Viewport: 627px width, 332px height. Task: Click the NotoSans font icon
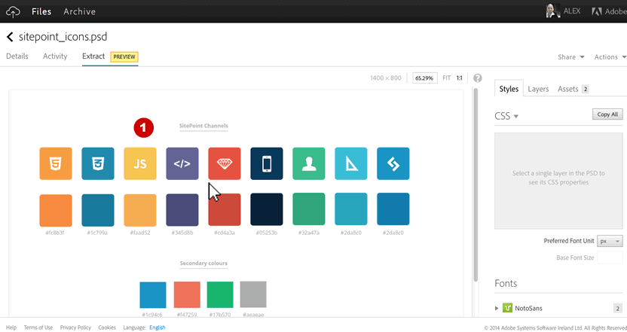pos(507,308)
